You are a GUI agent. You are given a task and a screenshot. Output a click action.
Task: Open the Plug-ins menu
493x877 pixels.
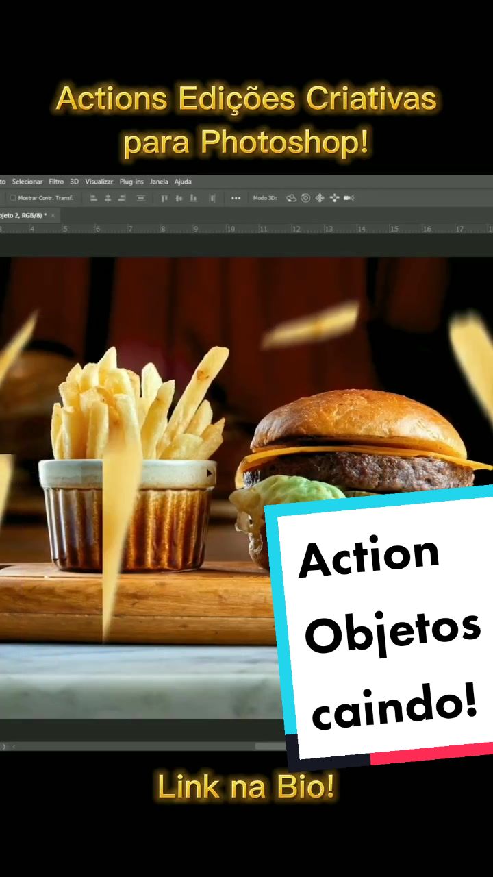click(x=131, y=182)
